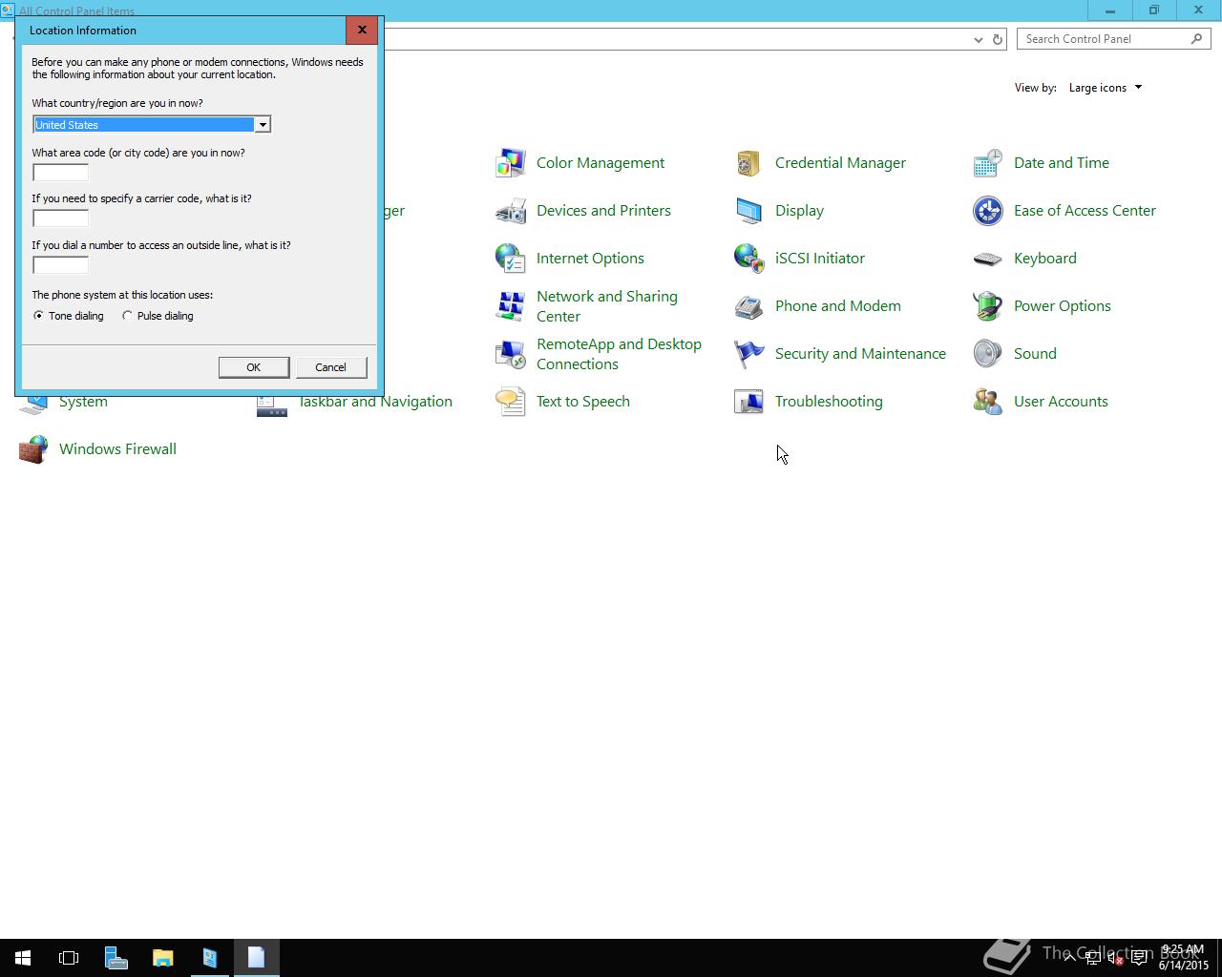Open Network and Sharing Center icon
The width and height of the screenshot is (1222, 977).
pos(511,306)
